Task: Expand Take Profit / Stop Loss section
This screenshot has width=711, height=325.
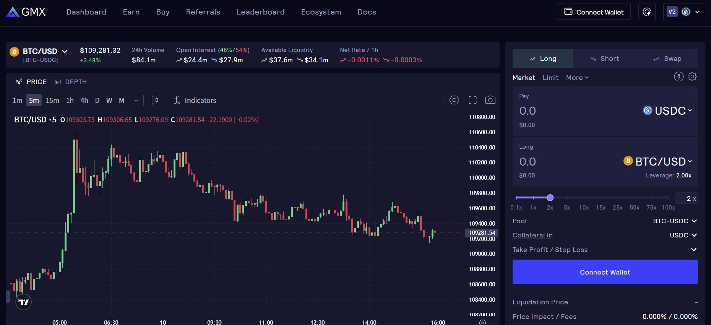Action: click(605, 250)
